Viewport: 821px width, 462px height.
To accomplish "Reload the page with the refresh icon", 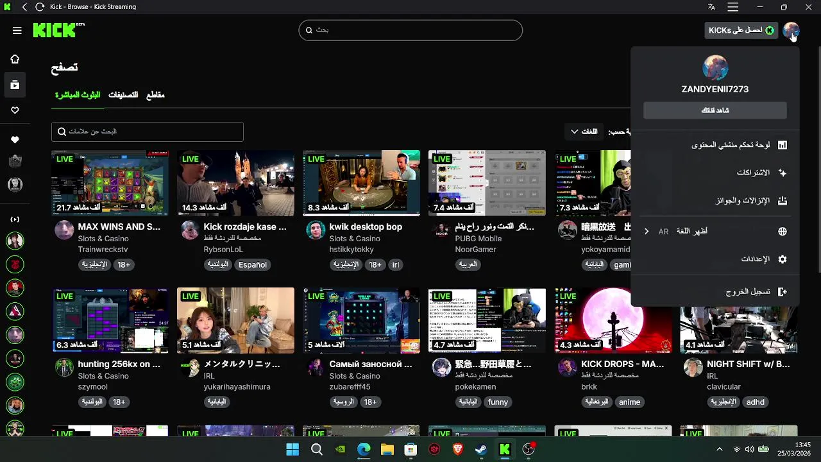I will tap(40, 7).
